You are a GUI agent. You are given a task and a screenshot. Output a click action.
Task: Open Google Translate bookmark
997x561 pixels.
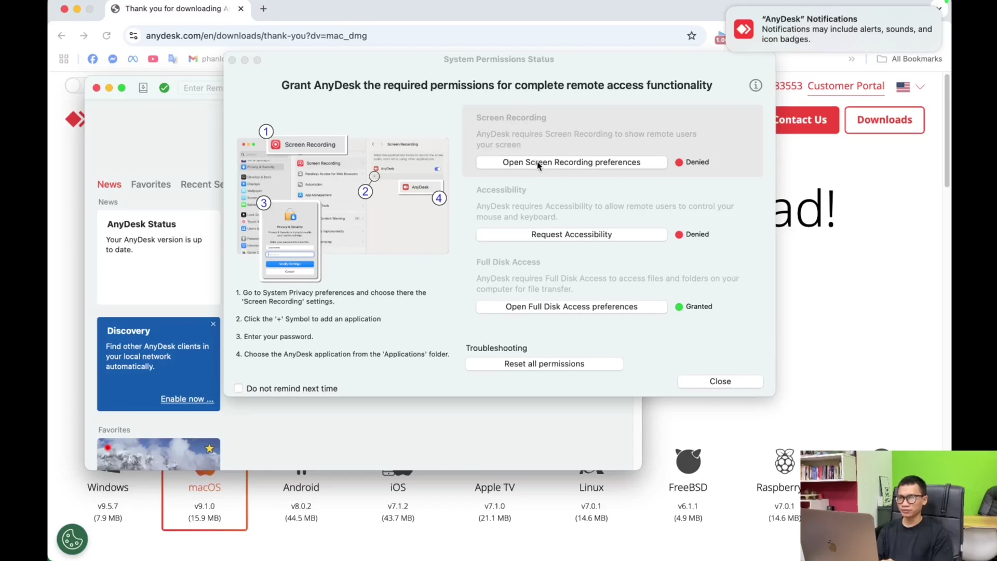(173, 59)
